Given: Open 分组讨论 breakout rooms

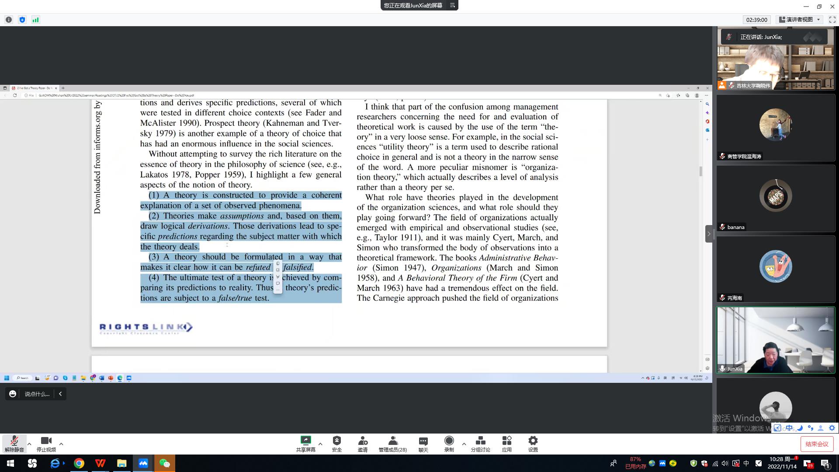Looking at the screenshot, I should pos(480,443).
